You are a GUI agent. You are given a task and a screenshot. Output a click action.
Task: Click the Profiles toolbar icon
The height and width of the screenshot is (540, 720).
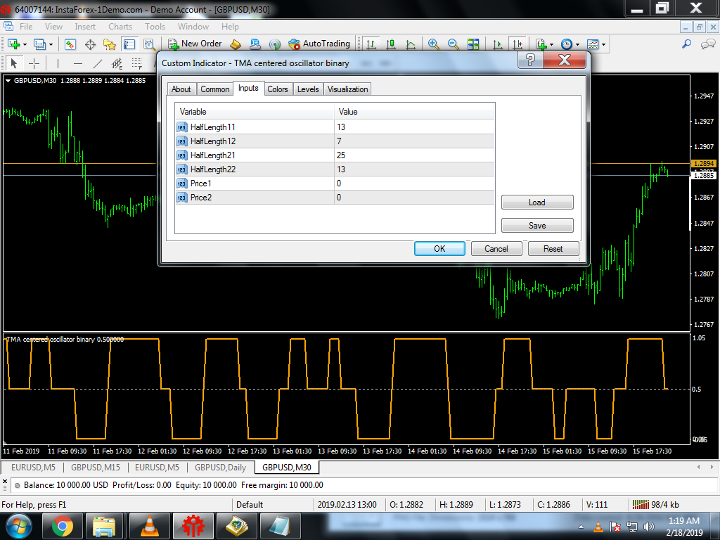pyautogui.click(x=39, y=44)
